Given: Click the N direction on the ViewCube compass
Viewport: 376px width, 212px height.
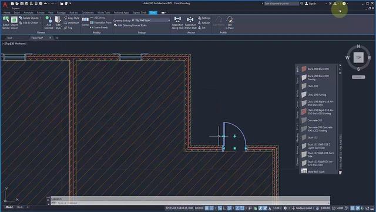Looking at the screenshot, I should 358,46.
